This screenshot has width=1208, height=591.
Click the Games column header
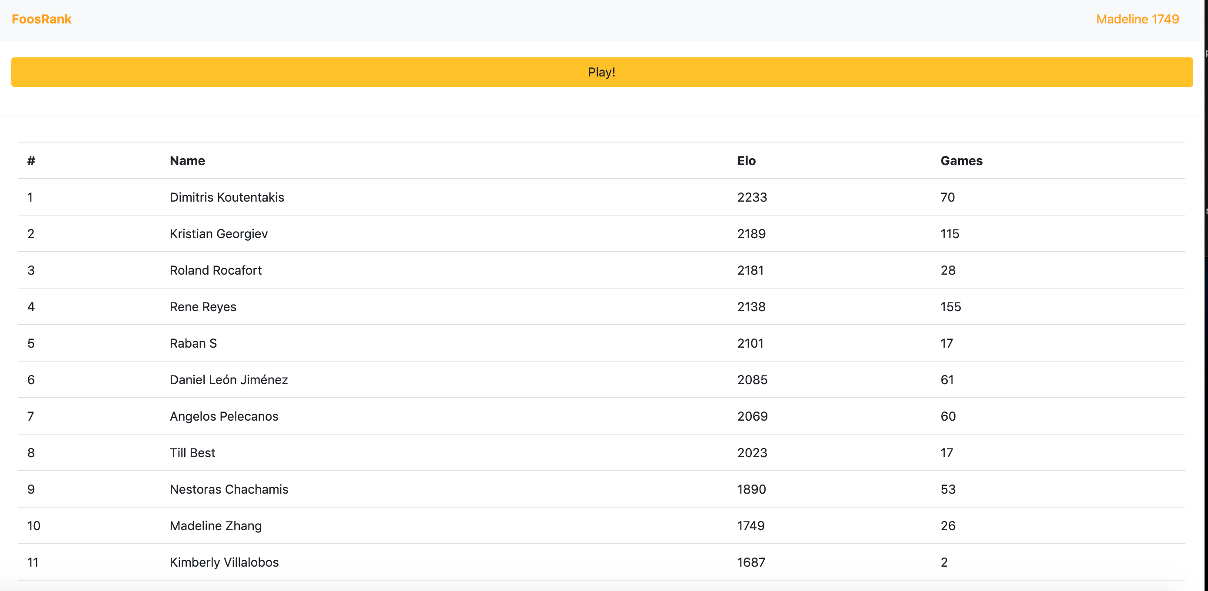tap(961, 161)
